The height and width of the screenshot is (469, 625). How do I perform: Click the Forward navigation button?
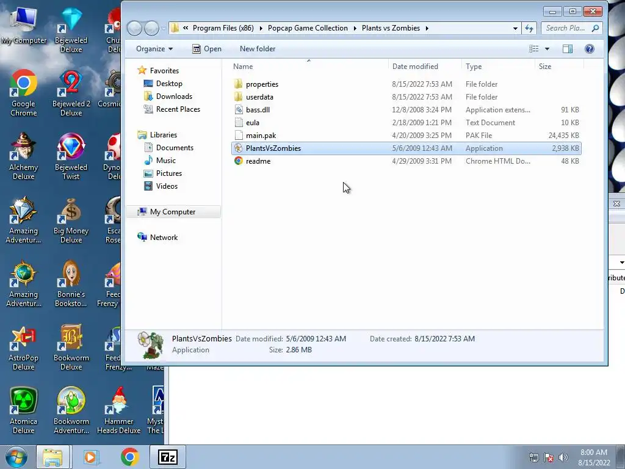coord(152,28)
